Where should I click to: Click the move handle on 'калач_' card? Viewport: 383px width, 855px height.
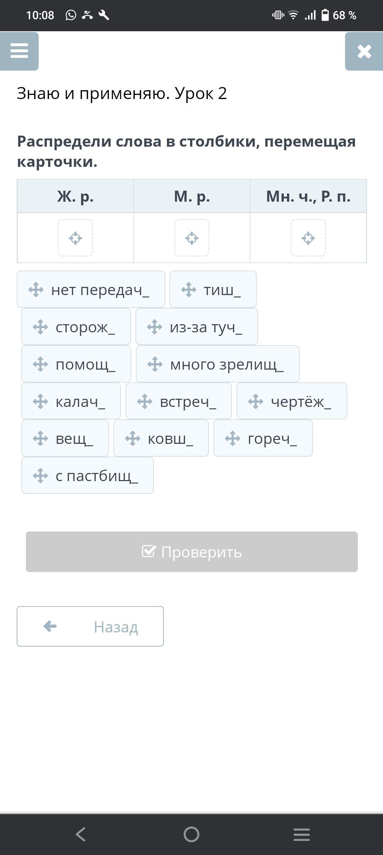[40, 402]
